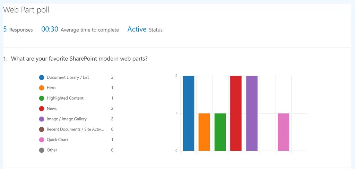Click the green Highlighted Content legend dot
This screenshot has height=169, width=355.
coord(42,98)
